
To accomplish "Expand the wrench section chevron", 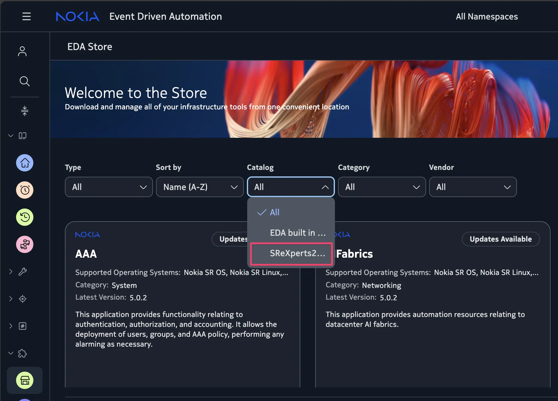I will 11,272.
